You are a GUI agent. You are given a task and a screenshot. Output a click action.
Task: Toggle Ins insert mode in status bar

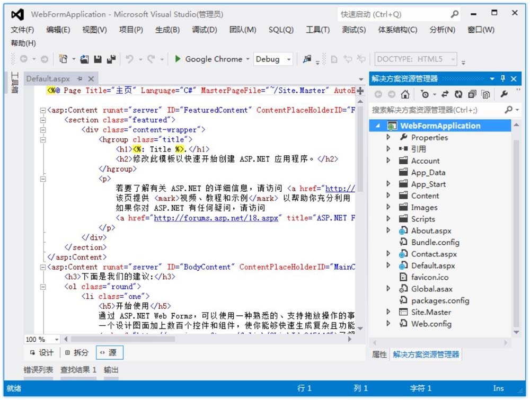coord(498,388)
